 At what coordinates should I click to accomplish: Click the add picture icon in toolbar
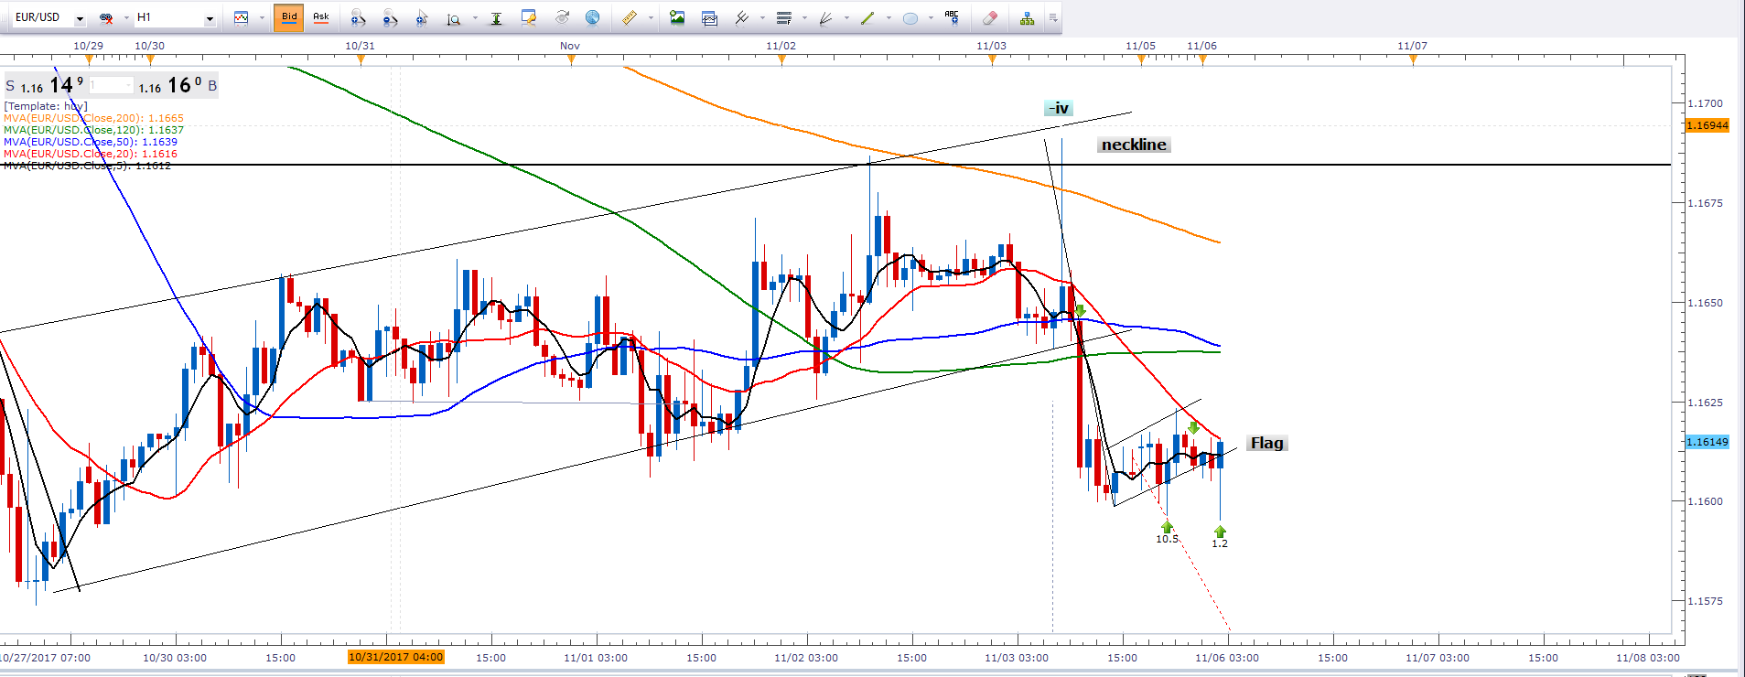pyautogui.click(x=677, y=17)
